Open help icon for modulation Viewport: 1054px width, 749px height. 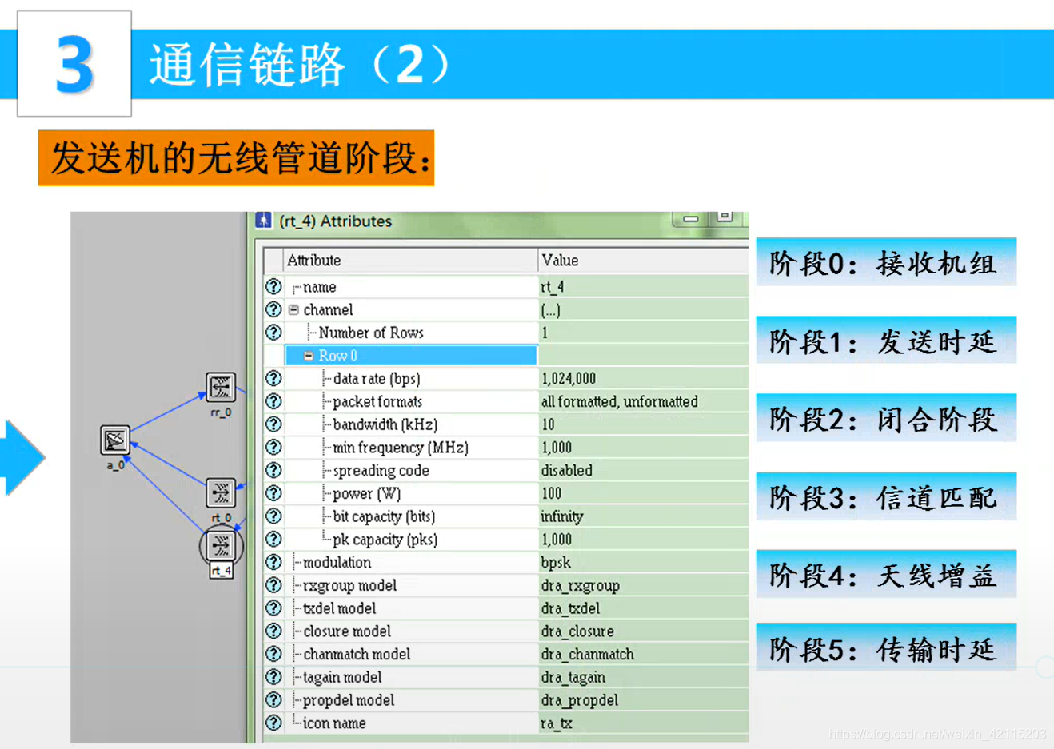point(273,562)
